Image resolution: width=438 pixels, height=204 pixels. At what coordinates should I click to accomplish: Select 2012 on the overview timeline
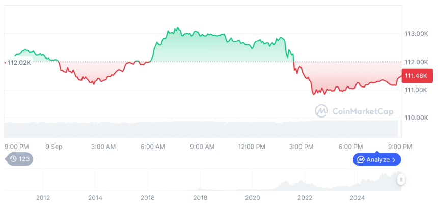pos(43,197)
